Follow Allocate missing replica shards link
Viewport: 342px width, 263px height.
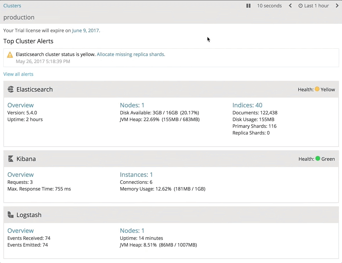pos(131,54)
